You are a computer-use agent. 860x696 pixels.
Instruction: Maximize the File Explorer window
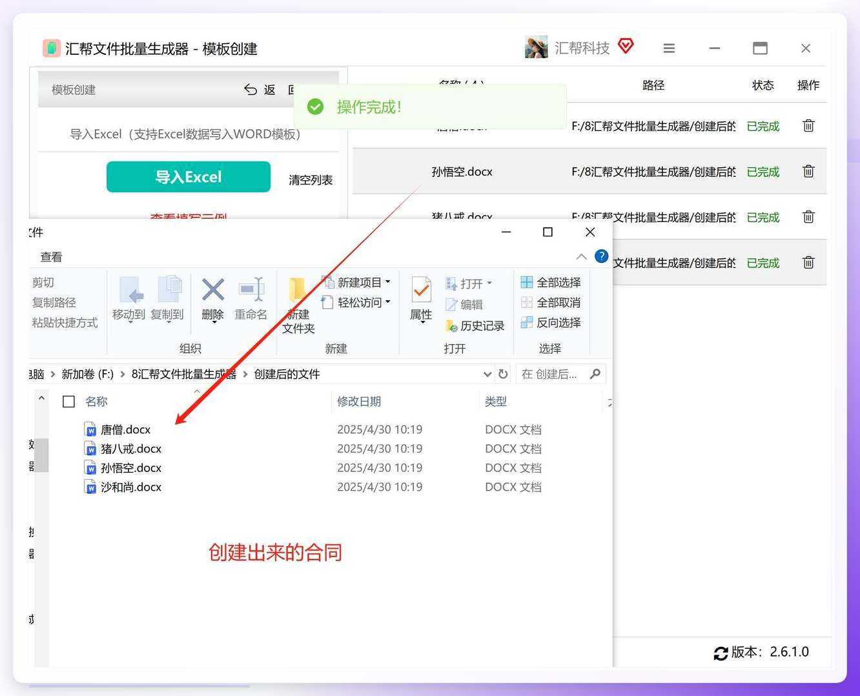click(x=548, y=232)
